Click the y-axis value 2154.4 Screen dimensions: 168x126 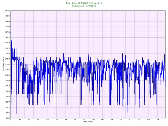pos(8,75)
